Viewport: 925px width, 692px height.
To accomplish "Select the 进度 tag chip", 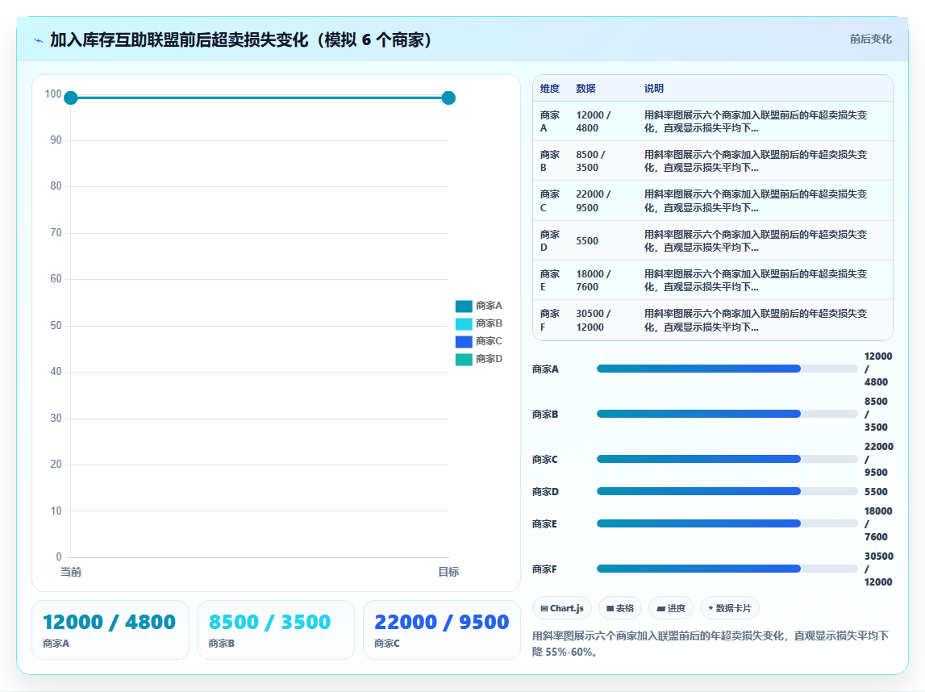I will click(x=671, y=608).
